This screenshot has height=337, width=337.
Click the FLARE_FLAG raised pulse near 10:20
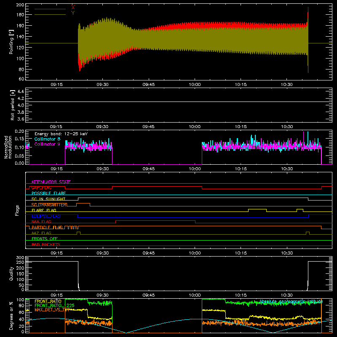pyautogui.click(x=257, y=209)
